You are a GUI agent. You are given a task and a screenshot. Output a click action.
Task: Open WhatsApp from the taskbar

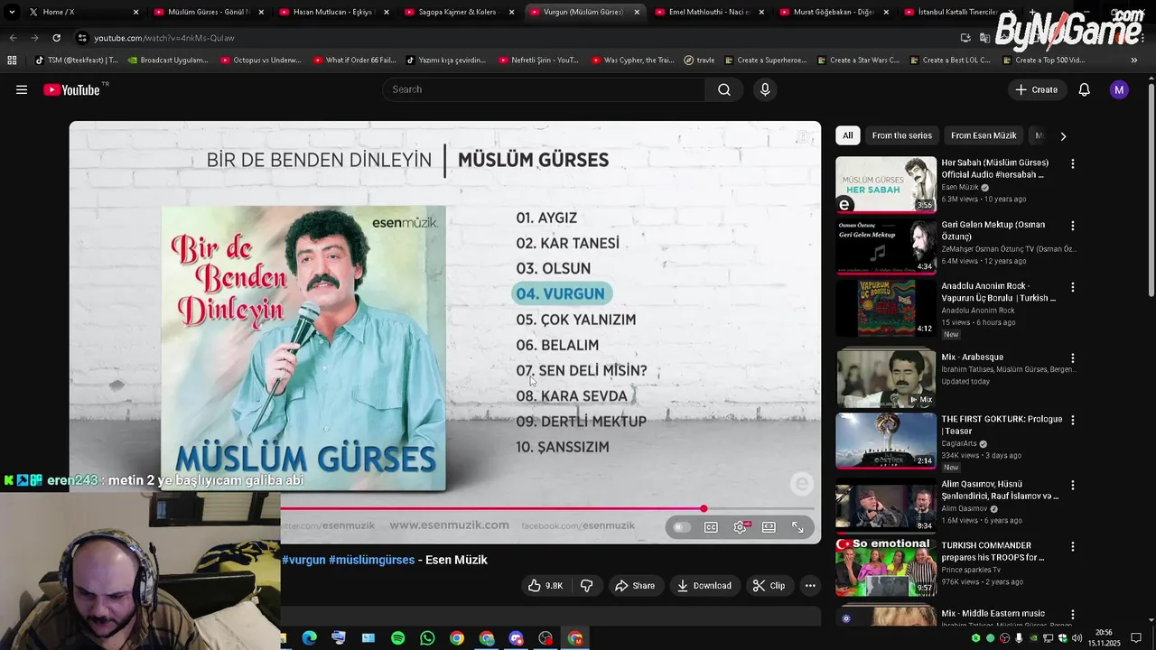[427, 638]
